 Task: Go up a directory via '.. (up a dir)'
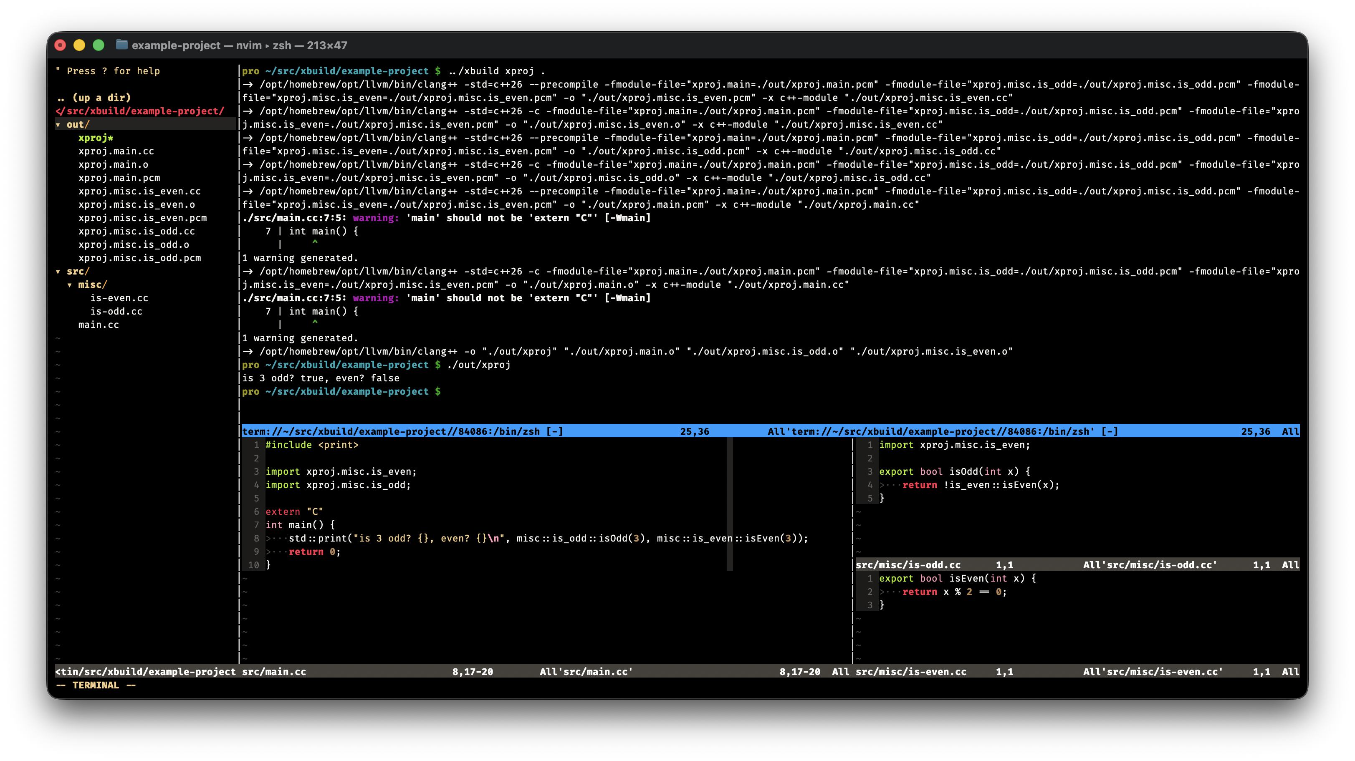[x=93, y=98]
